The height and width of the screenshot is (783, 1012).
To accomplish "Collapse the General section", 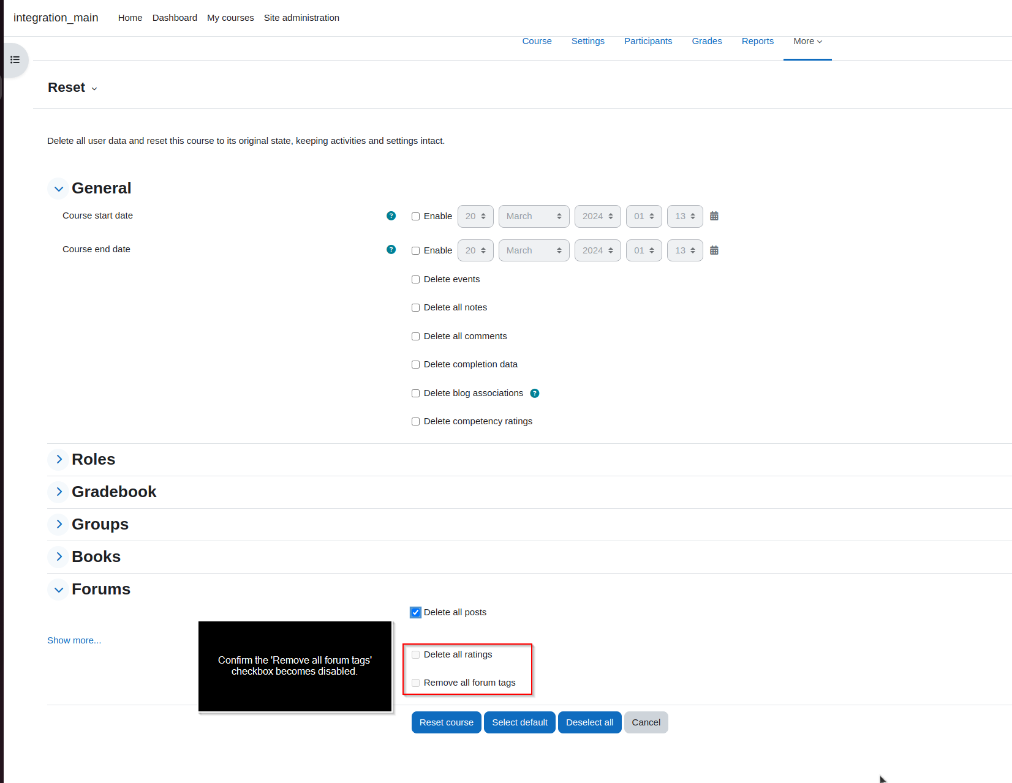I will coord(59,189).
